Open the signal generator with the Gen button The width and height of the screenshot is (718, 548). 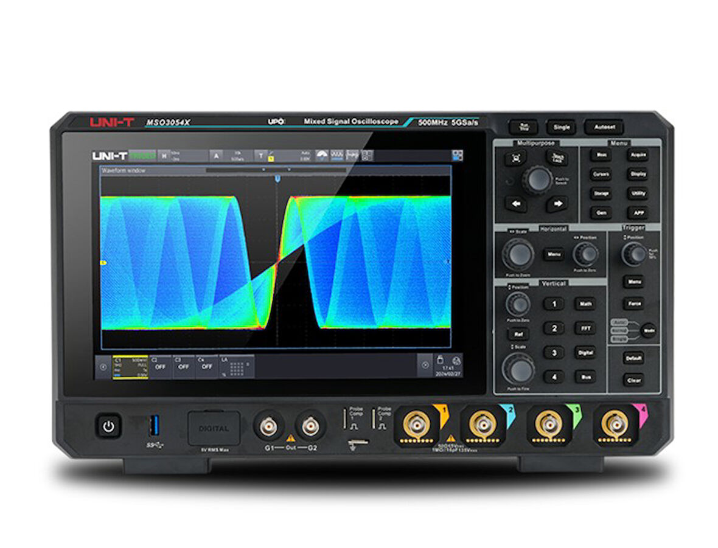[601, 213]
